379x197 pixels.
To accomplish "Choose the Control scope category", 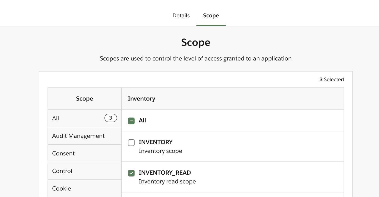I will click(x=84, y=171).
